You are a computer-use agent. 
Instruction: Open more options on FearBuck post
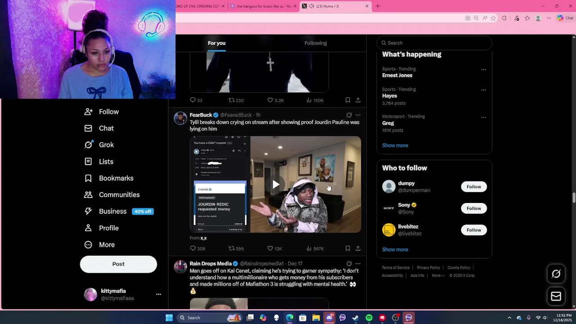coord(358,115)
